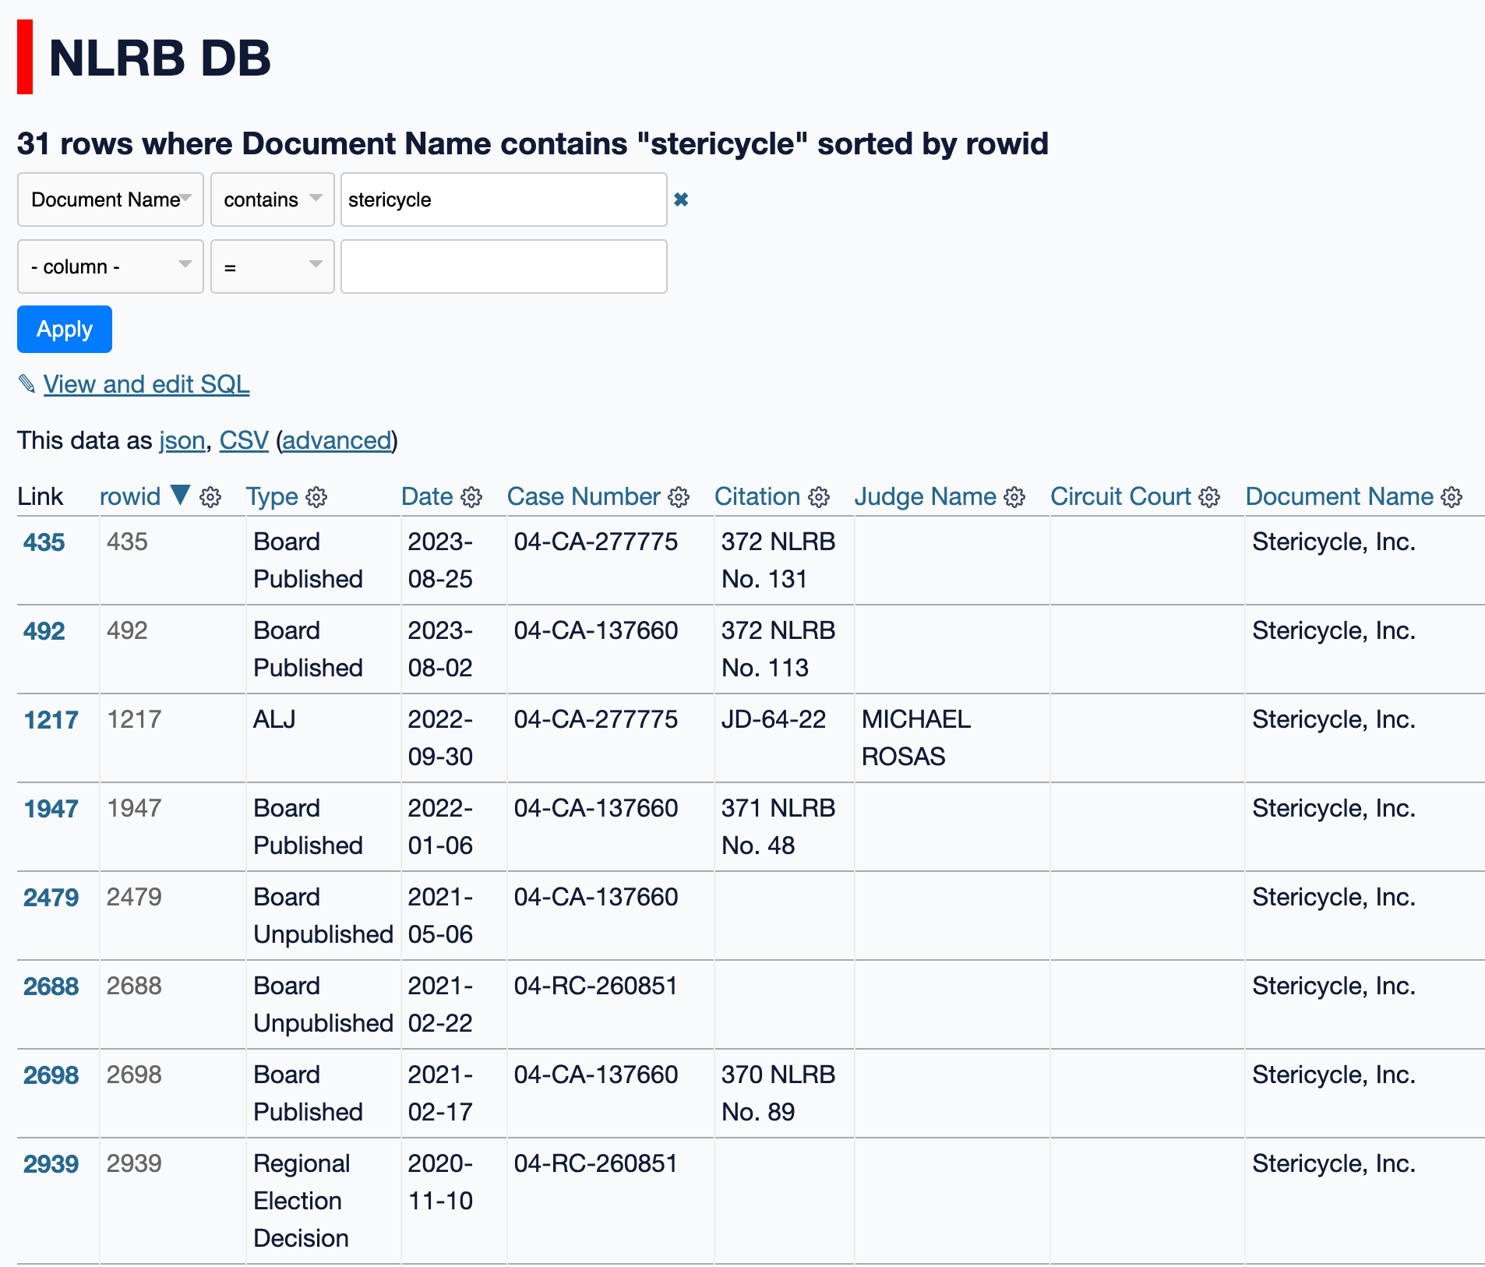Remove the stericycle filter with the x icon
Image resolution: width=1485 pixels, height=1267 pixels.
click(x=682, y=199)
